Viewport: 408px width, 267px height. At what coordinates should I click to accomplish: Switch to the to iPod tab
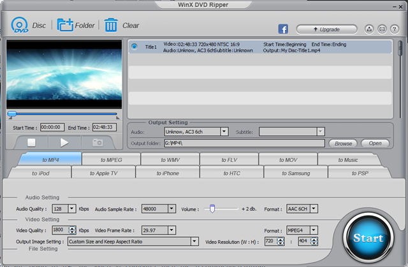(40, 173)
